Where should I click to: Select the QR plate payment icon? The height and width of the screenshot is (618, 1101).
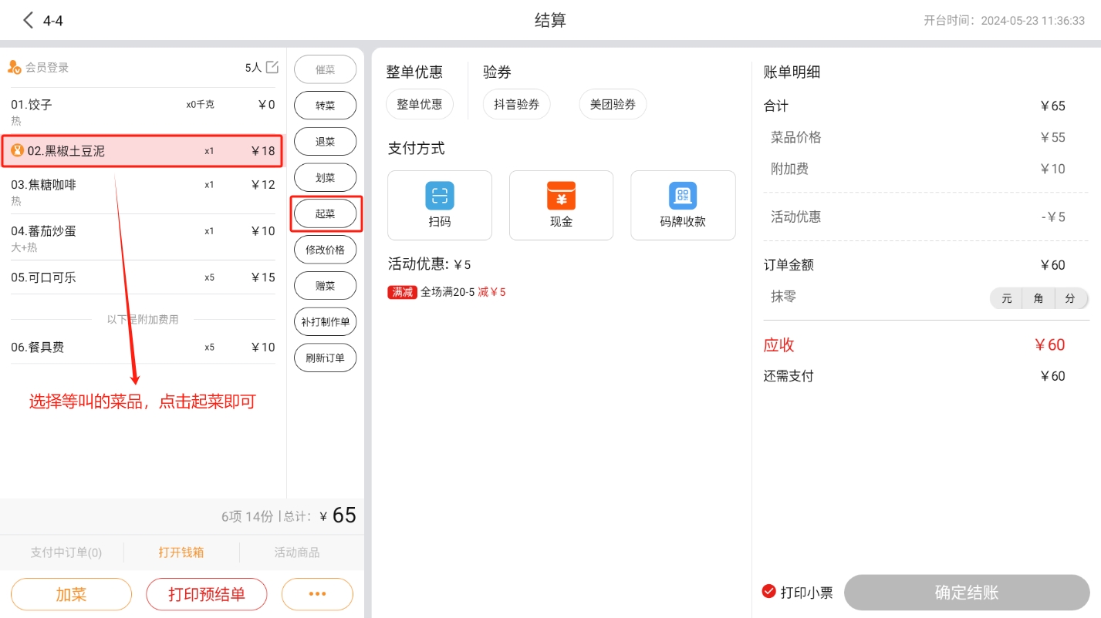[683, 196]
